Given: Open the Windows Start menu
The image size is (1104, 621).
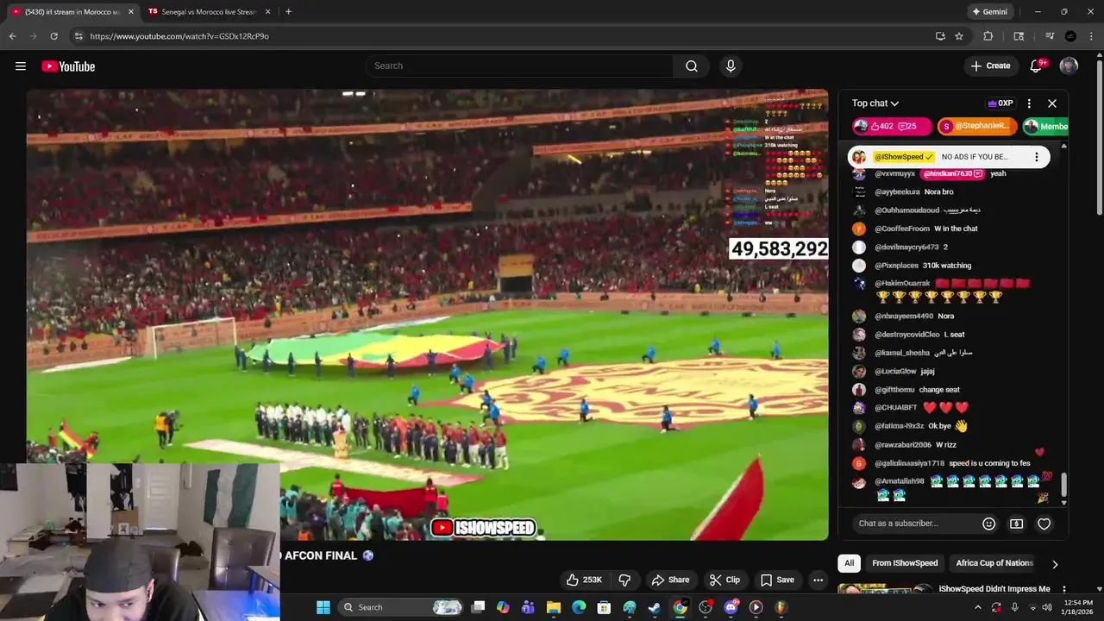Looking at the screenshot, I should 323,607.
